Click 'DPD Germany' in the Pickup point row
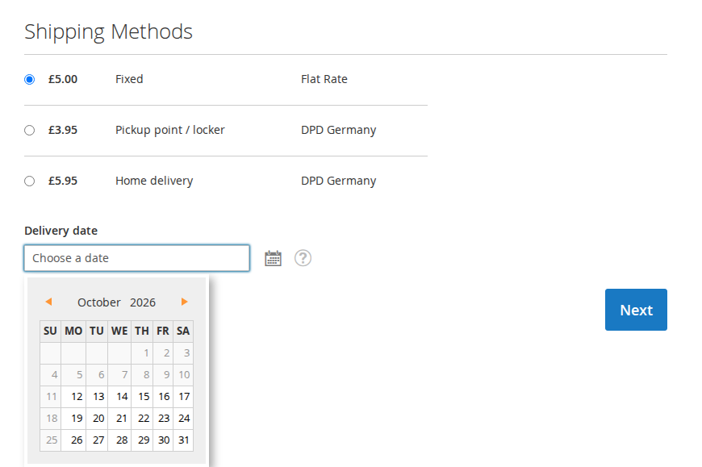This screenshot has height=467, width=702. 338,130
